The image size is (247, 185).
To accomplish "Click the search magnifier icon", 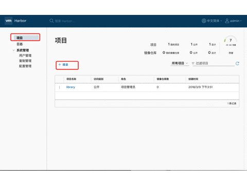I will pyautogui.click(x=51, y=21).
